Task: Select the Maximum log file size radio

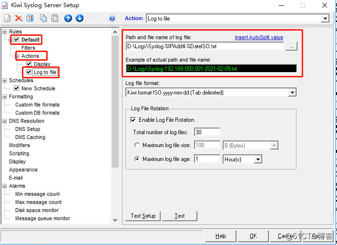Action: tap(137, 145)
